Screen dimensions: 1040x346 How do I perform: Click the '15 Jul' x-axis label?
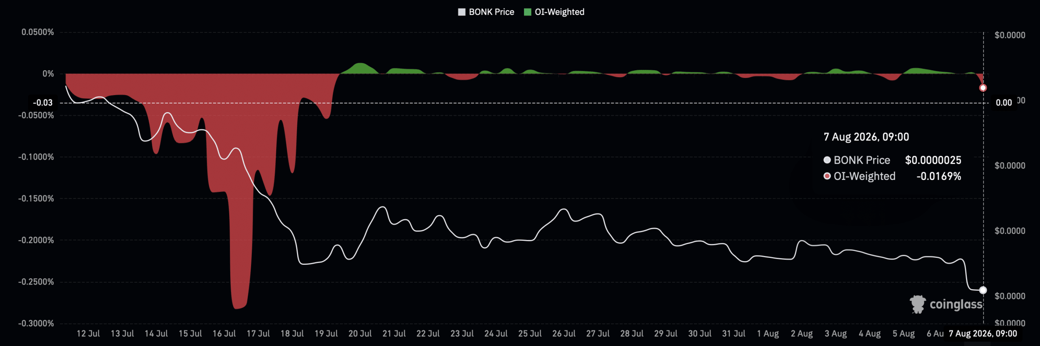tap(190, 333)
